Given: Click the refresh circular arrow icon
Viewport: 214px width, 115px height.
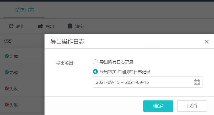Looking at the screenshot, I should [11, 26].
